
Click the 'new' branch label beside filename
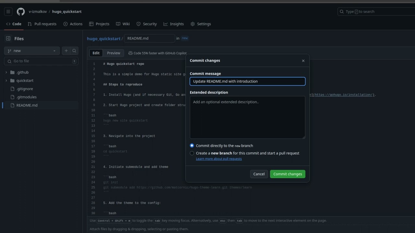click(185, 38)
